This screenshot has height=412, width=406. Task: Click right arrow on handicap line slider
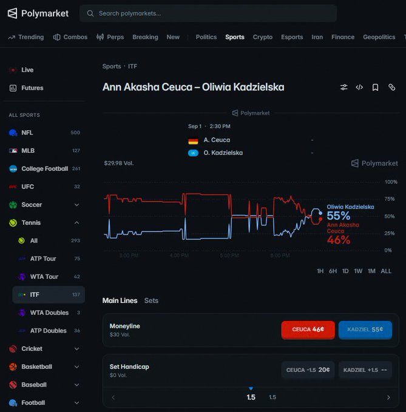point(388,397)
